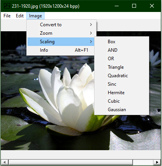
Task: Click the Scaling submenu chevron
Action: point(91,42)
